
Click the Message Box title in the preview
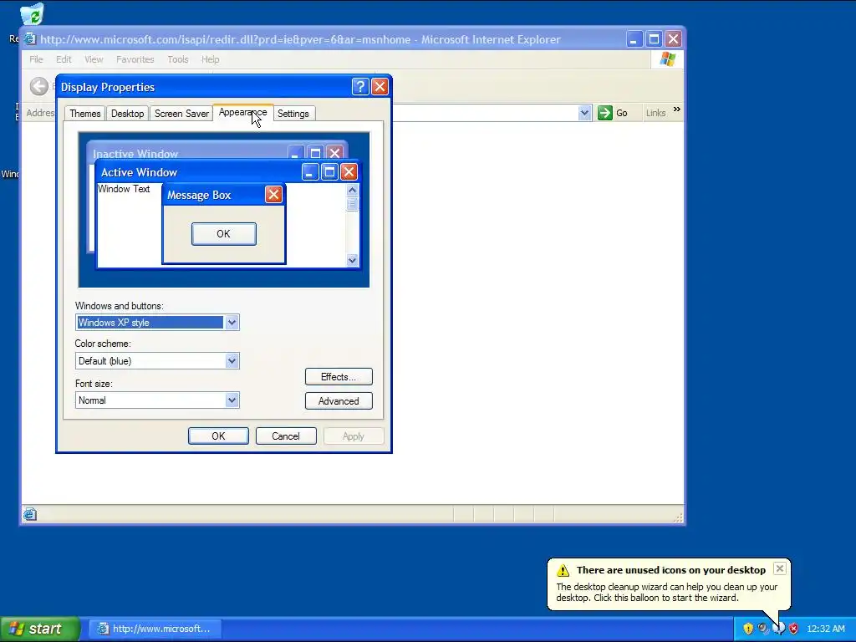[x=199, y=195]
